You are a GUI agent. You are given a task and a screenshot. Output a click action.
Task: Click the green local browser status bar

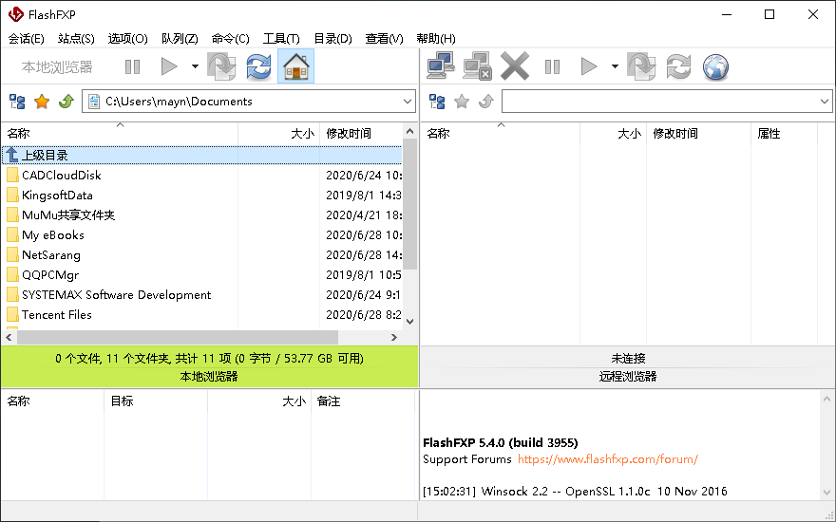pyautogui.click(x=209, y=367)
